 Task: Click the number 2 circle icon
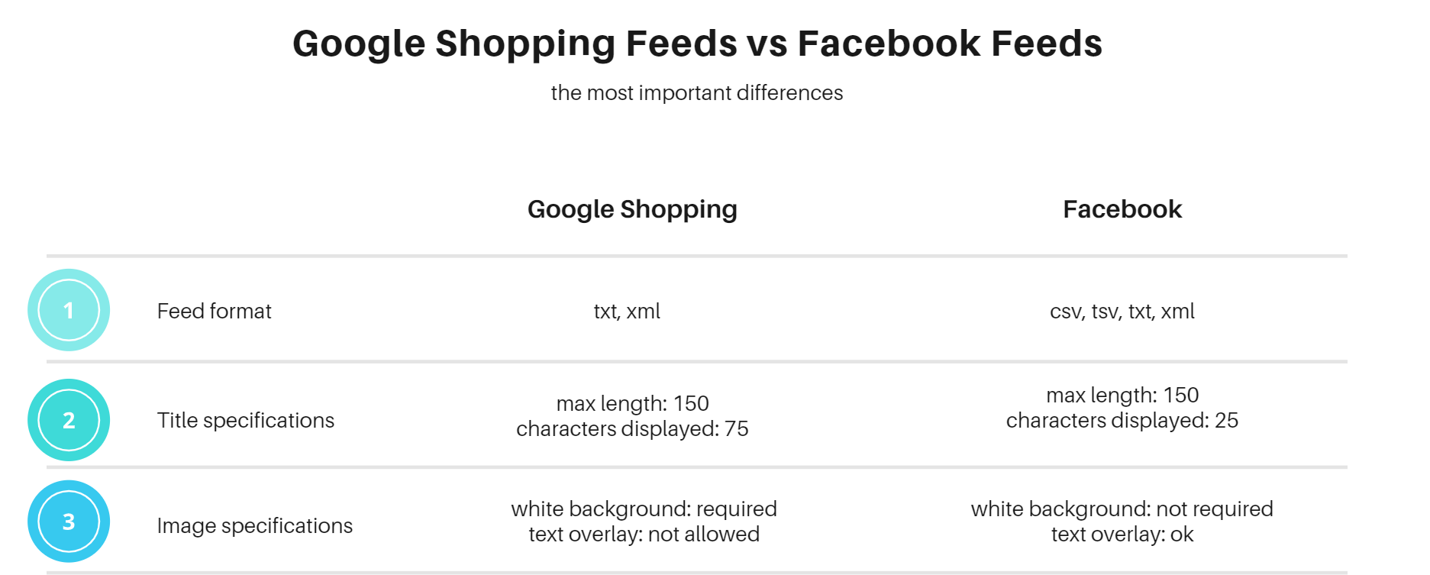coord(69,420)
